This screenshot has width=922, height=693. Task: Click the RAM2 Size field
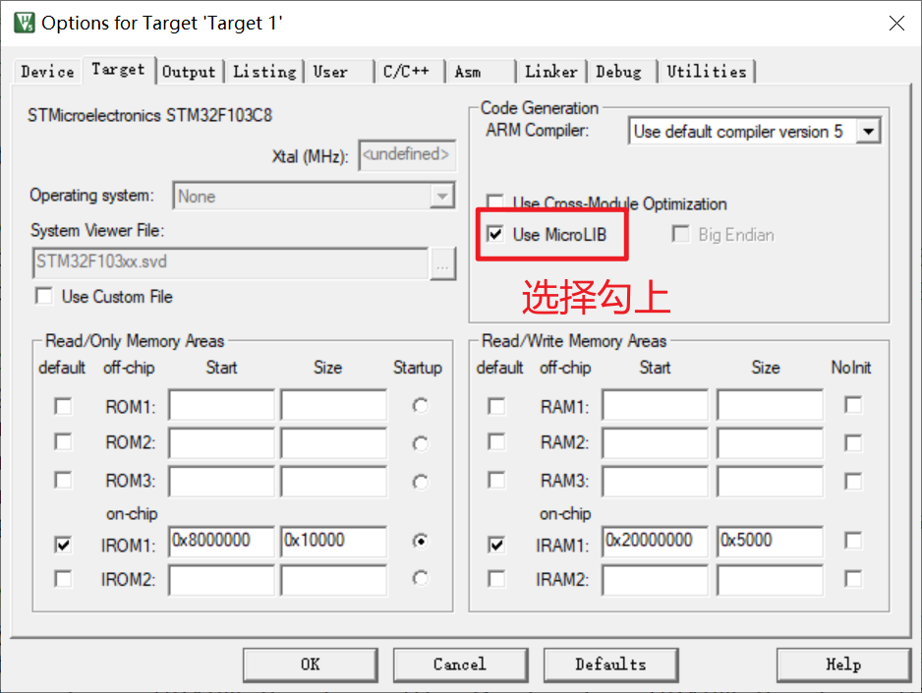[770, 442]
